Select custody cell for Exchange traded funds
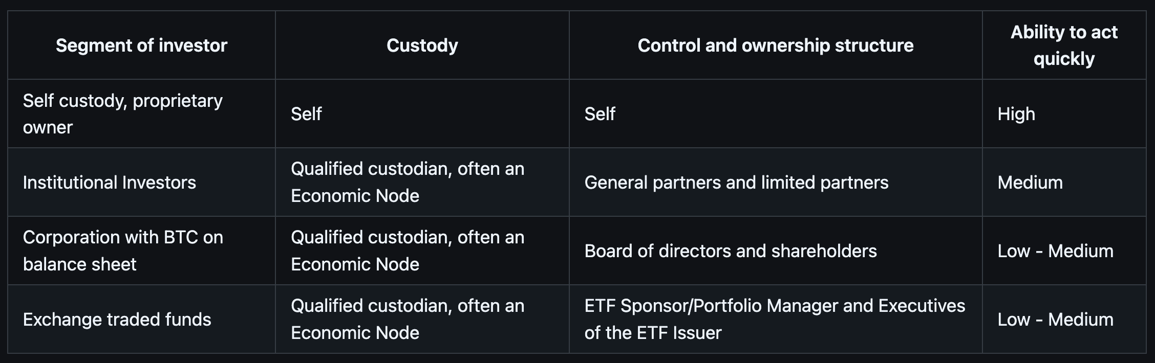The height and width of the screenshot is (363, 1155). (x=408, y=320)
